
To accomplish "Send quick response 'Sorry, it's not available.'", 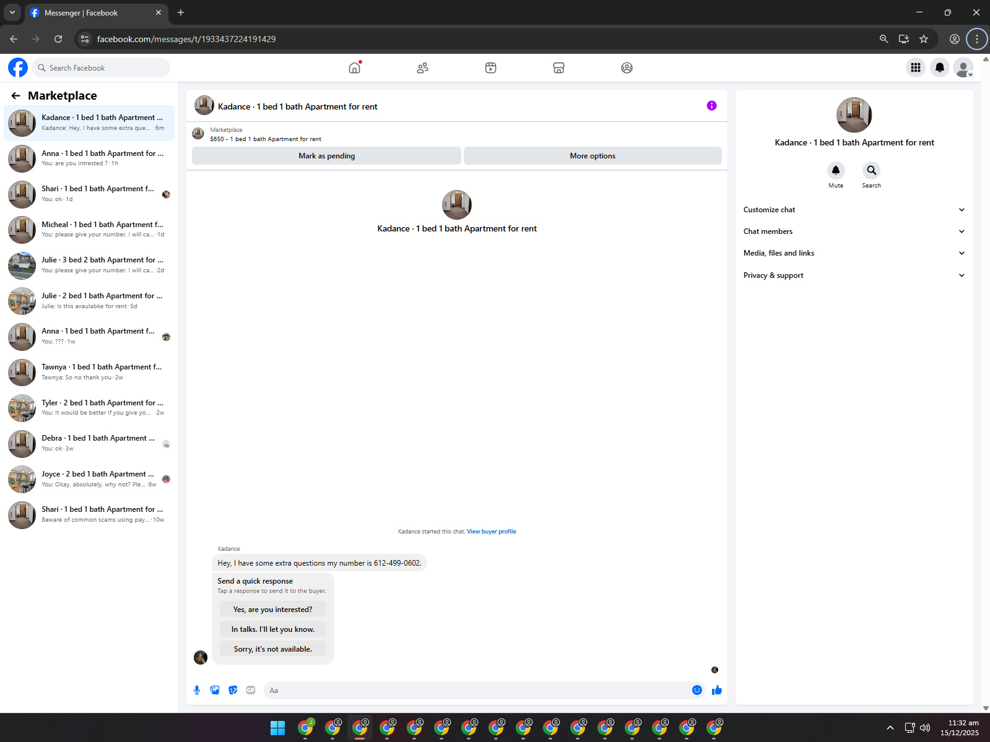I will tap(273, 649).
